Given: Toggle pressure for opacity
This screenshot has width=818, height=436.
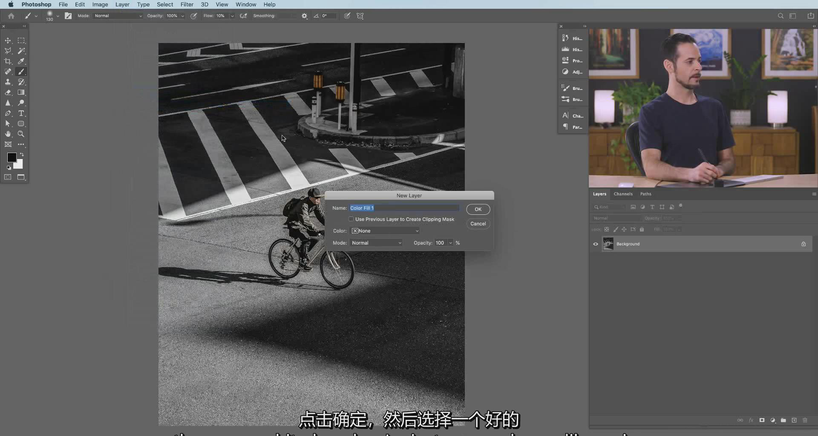Looking at the screenshot, I should pyautogui.click(x=193, y=16).
